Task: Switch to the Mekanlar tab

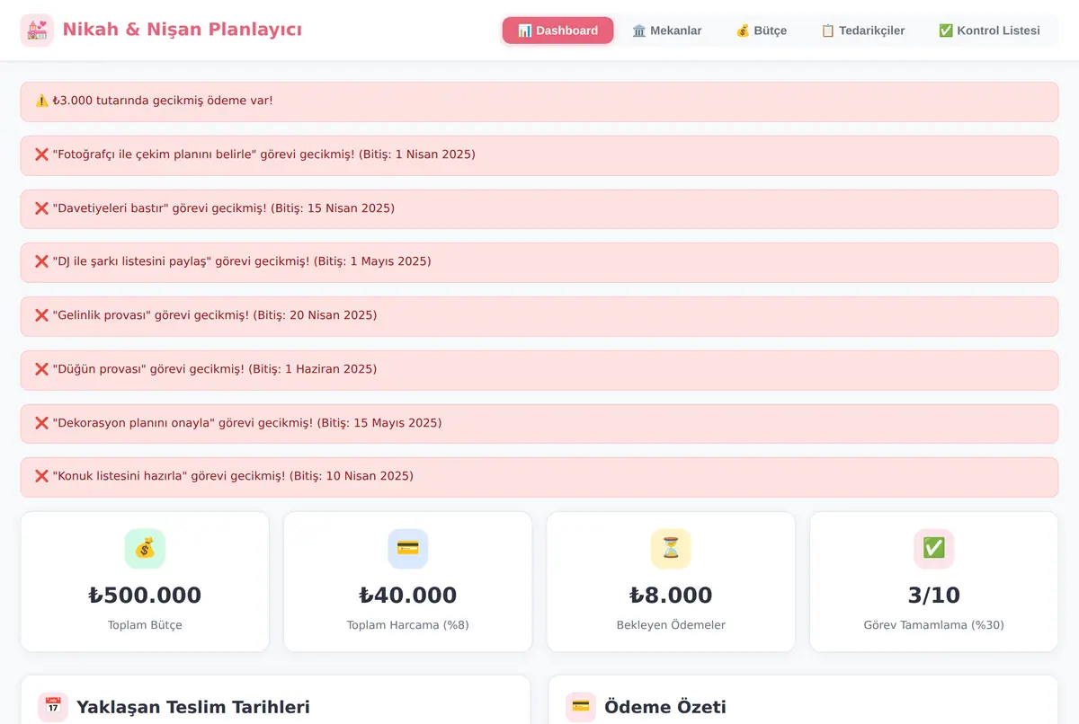Action: [667, 31]
